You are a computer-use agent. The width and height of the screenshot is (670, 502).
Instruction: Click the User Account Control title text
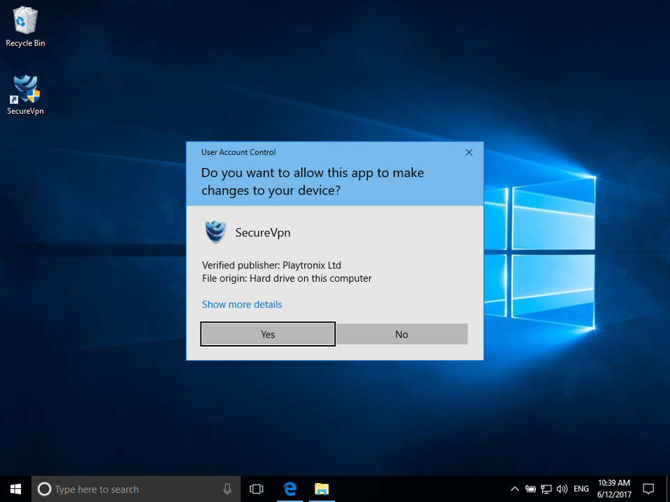[239, 153]
